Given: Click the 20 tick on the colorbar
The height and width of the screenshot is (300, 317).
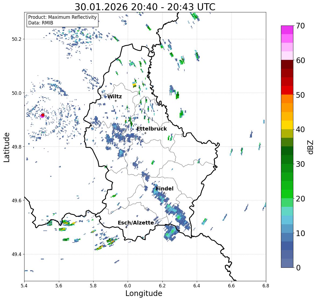Looking at the screenshot, I should coord(300,199).
